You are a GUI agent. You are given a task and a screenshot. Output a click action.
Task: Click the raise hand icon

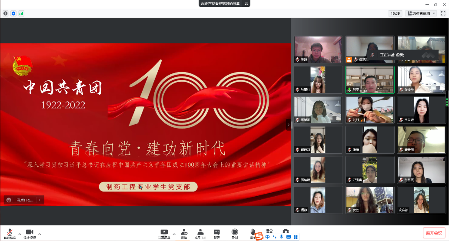(x=253, y=232)
